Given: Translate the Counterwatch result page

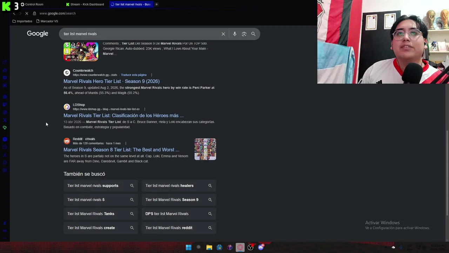Looking at the screenshot, I should click(134, 75).
